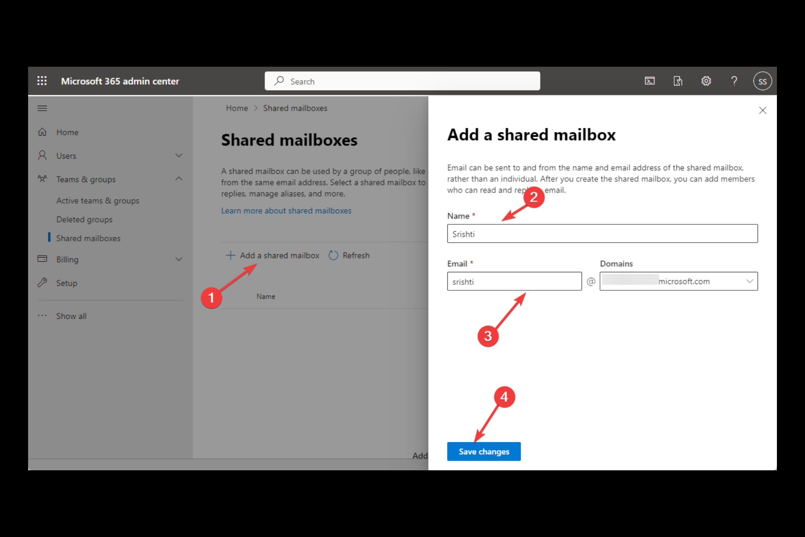Click the Refresh icon next to Add mailbox

click(333, 255)
